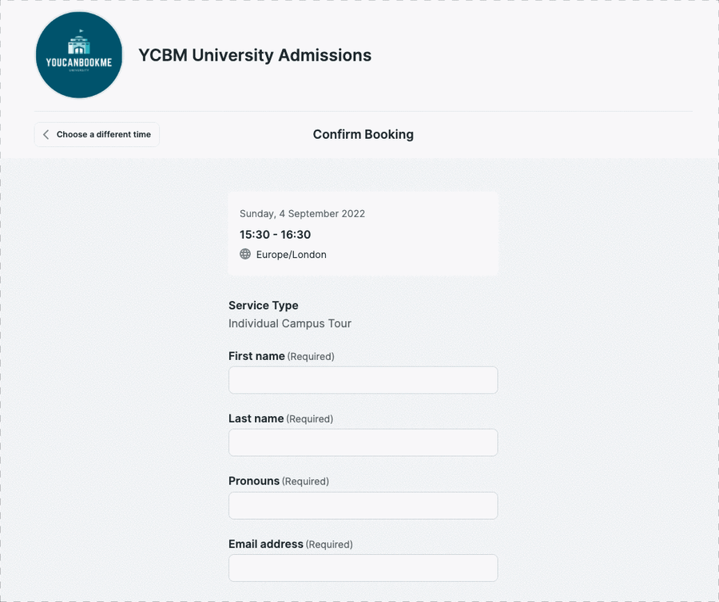Click inside the Last name input field

coord(363,442)
